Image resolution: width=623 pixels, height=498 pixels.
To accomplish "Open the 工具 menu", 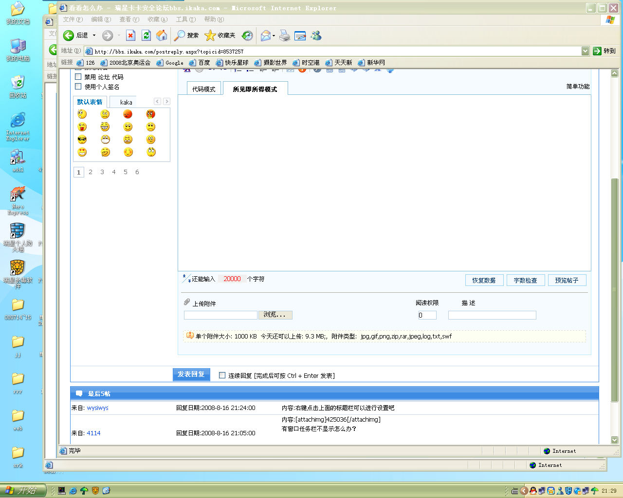I will pos(185,19).
